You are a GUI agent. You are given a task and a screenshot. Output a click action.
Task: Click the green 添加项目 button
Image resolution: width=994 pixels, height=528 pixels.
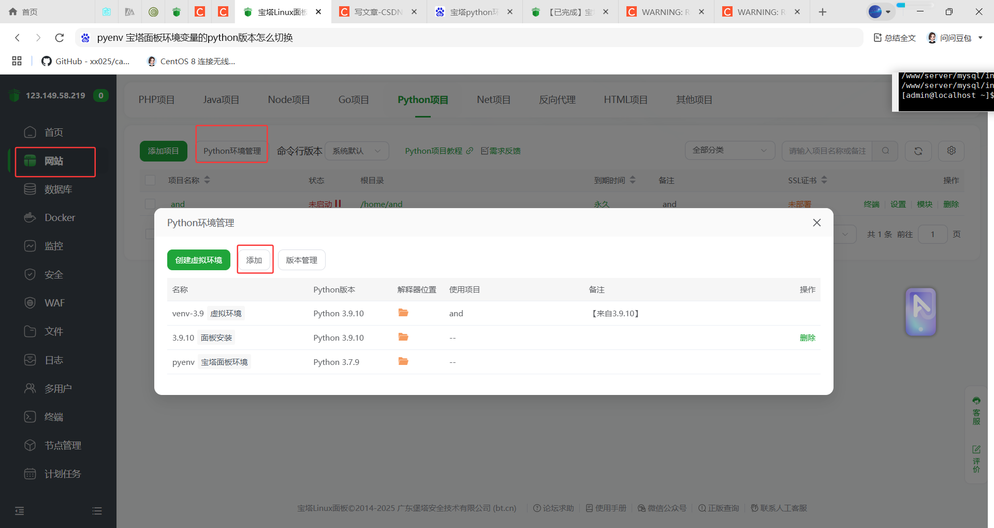(x=163, y=151)
